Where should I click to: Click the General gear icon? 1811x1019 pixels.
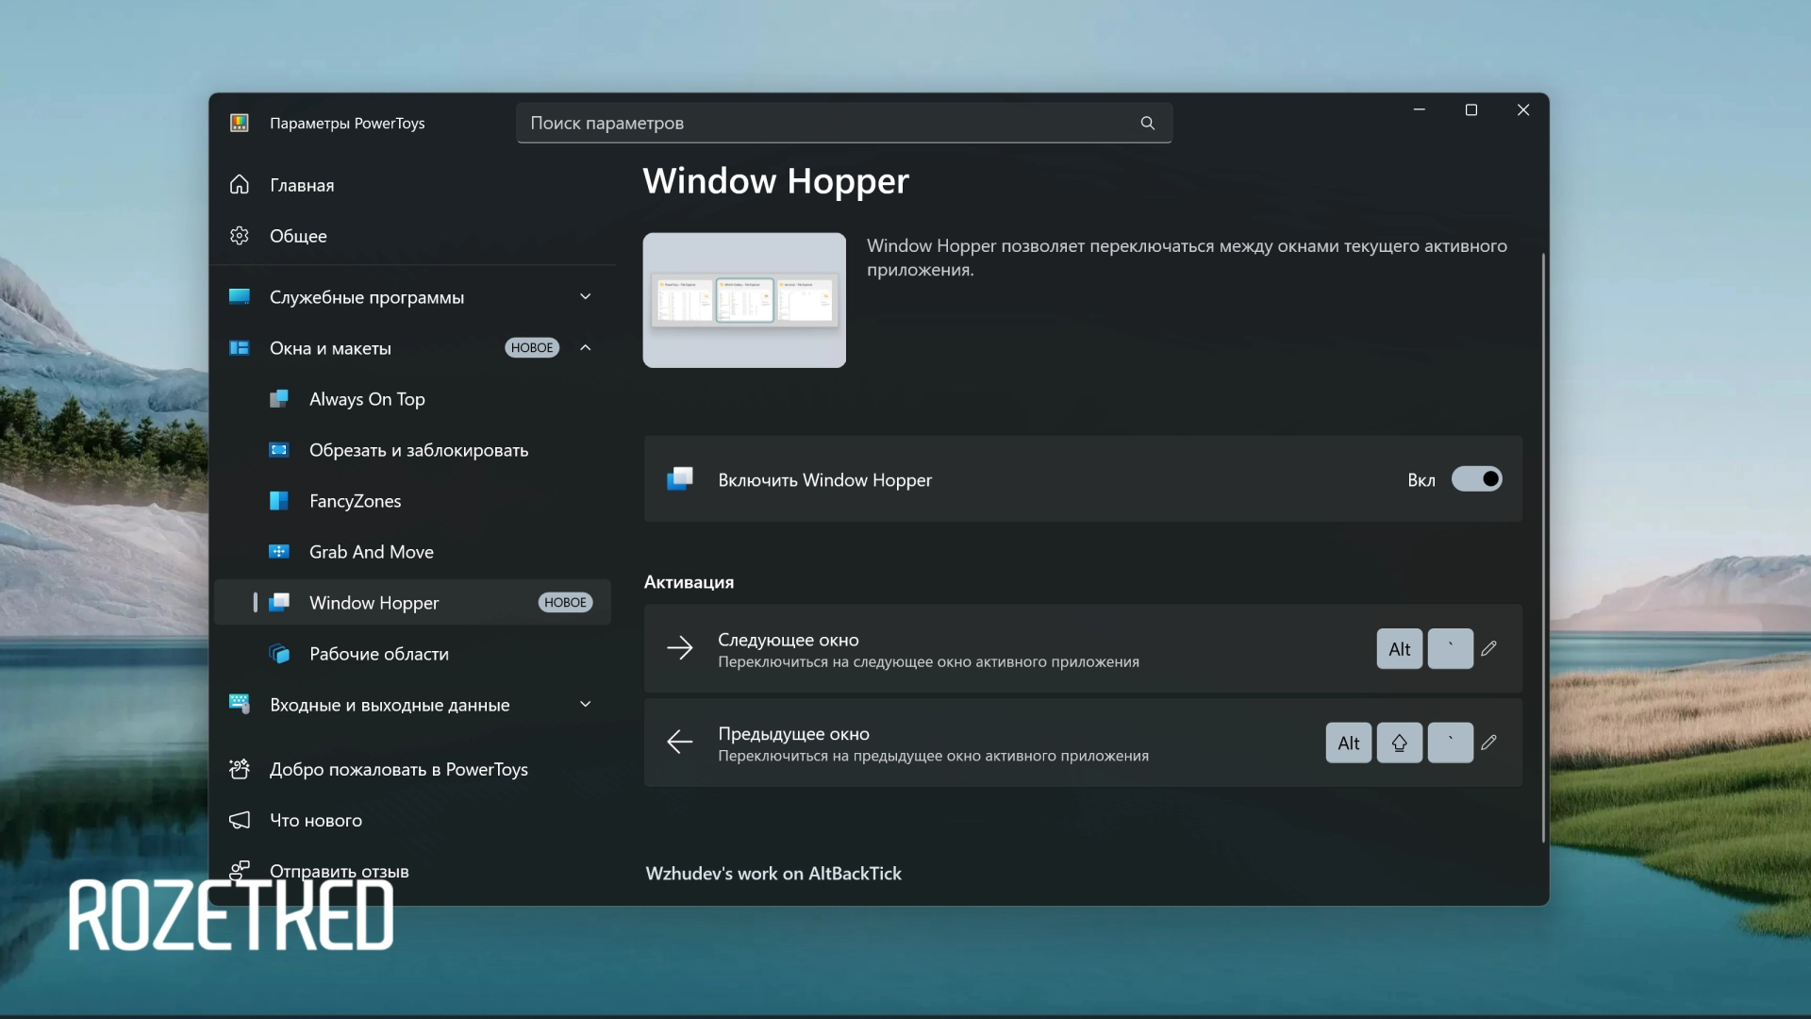coord(240,235)
